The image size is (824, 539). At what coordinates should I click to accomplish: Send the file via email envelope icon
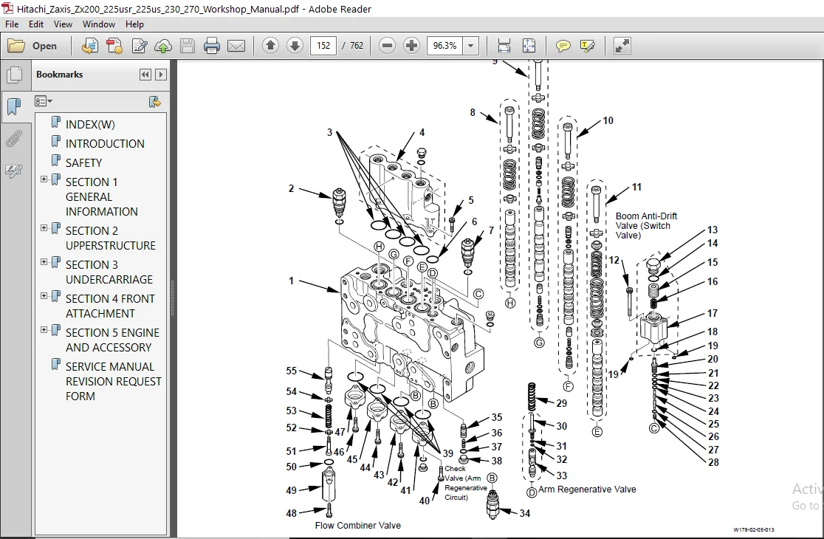tap(236, 47)
